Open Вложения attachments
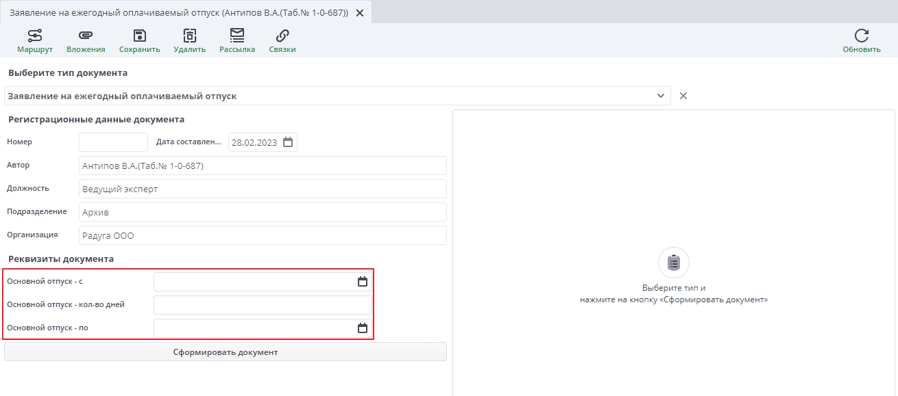 point(86,41)
